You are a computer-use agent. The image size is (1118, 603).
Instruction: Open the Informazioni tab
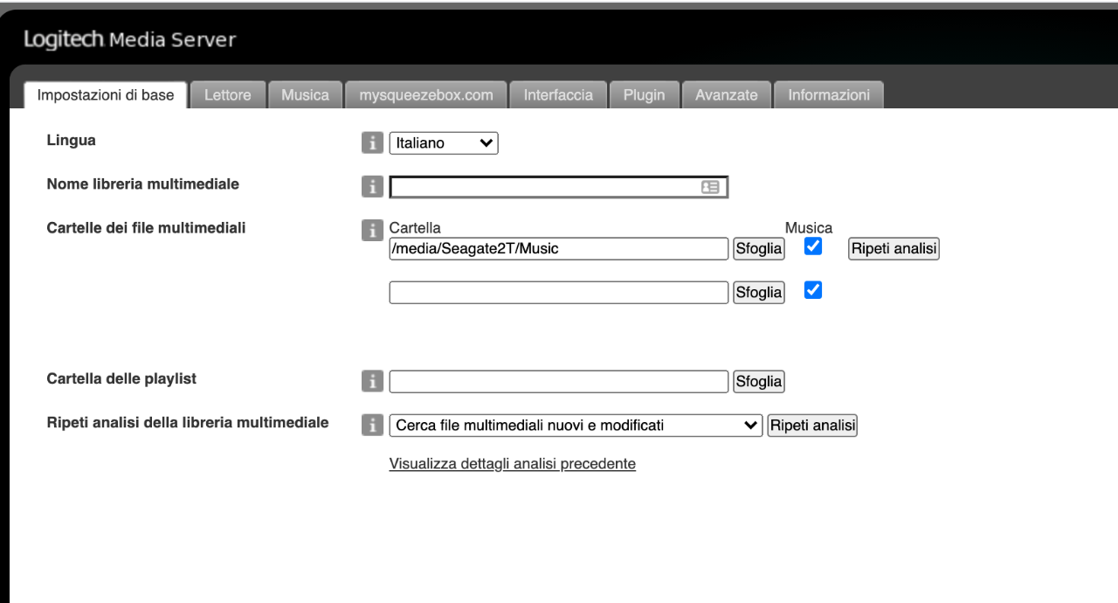829,95
